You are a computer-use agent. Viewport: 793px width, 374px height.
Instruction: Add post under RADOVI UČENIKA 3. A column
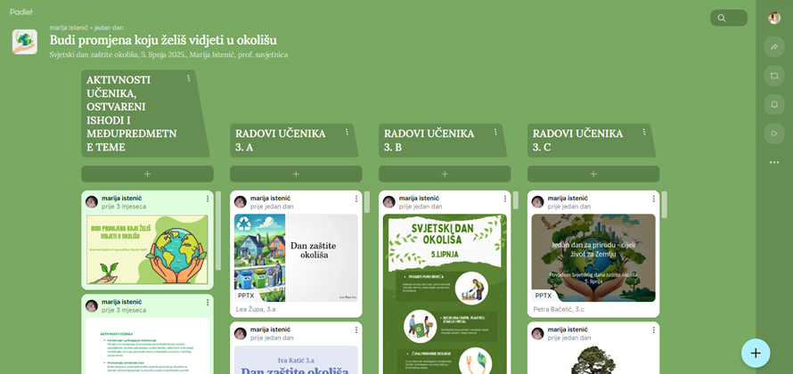tap(296, 174)
